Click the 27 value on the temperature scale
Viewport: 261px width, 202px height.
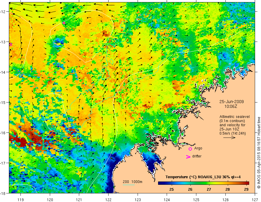pos(209,189)
